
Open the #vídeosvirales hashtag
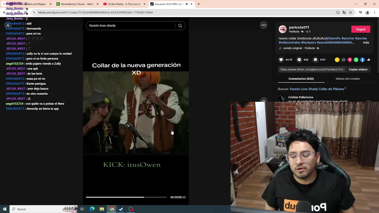[x=290, y=43]
